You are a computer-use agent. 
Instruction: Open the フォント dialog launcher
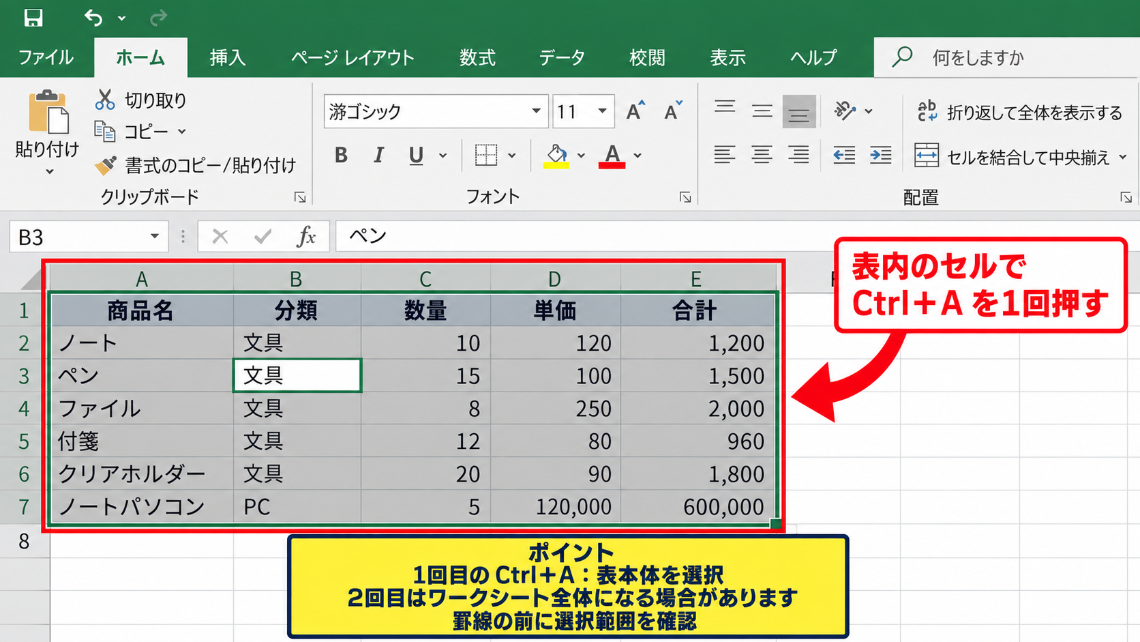(685, 197)
